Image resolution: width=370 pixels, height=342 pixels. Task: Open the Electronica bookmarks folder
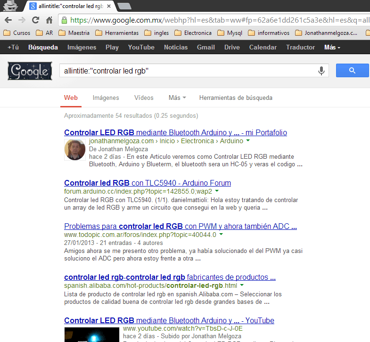click(193, 33)
